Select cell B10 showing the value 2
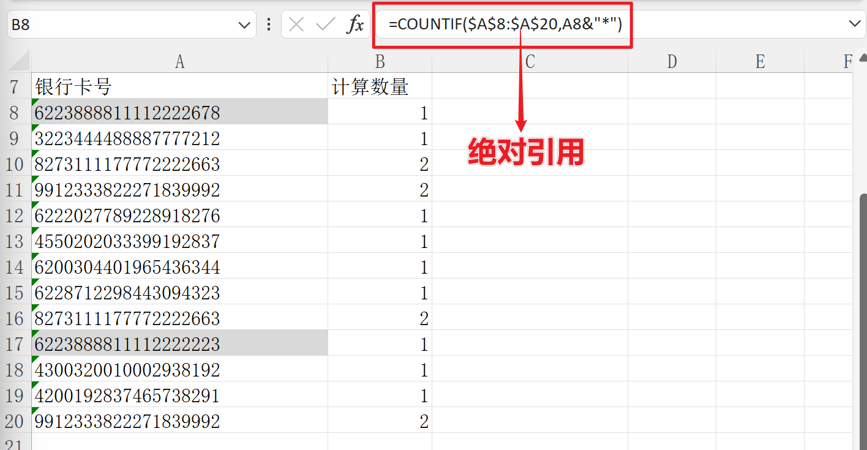The height and width of the screenshot is (450, 867). click(x=380, y=164)
